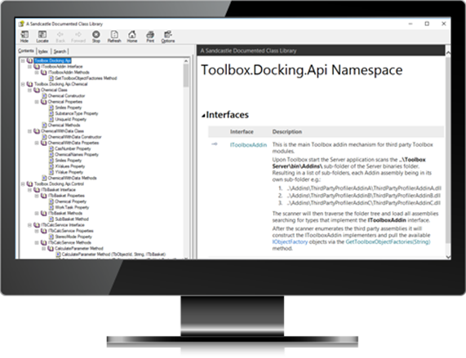This screenshot has width=466, height=358.
Task: Collapse the Toolbox.Docking.Api root node
Action: click(23, 60)
